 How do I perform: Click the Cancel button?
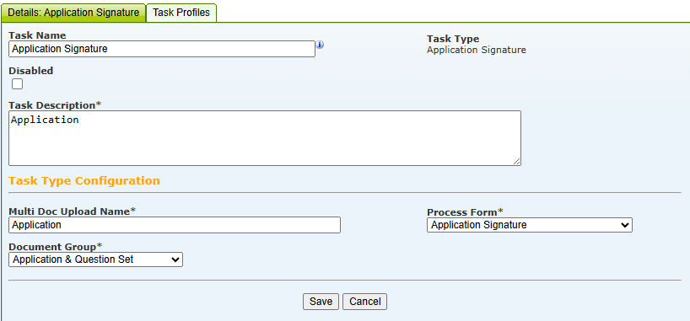click(364, 302)
